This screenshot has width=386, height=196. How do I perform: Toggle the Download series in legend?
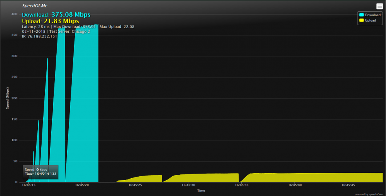click(370, 15)
